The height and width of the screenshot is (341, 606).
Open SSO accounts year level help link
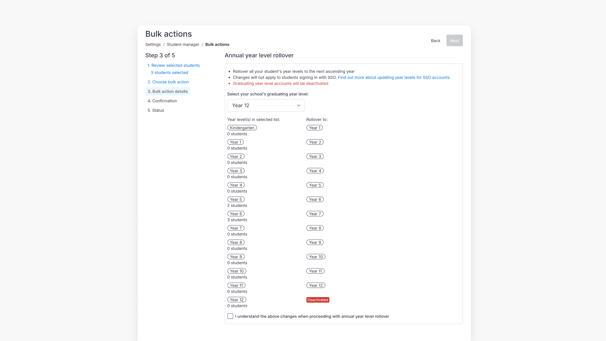[394, 77]
